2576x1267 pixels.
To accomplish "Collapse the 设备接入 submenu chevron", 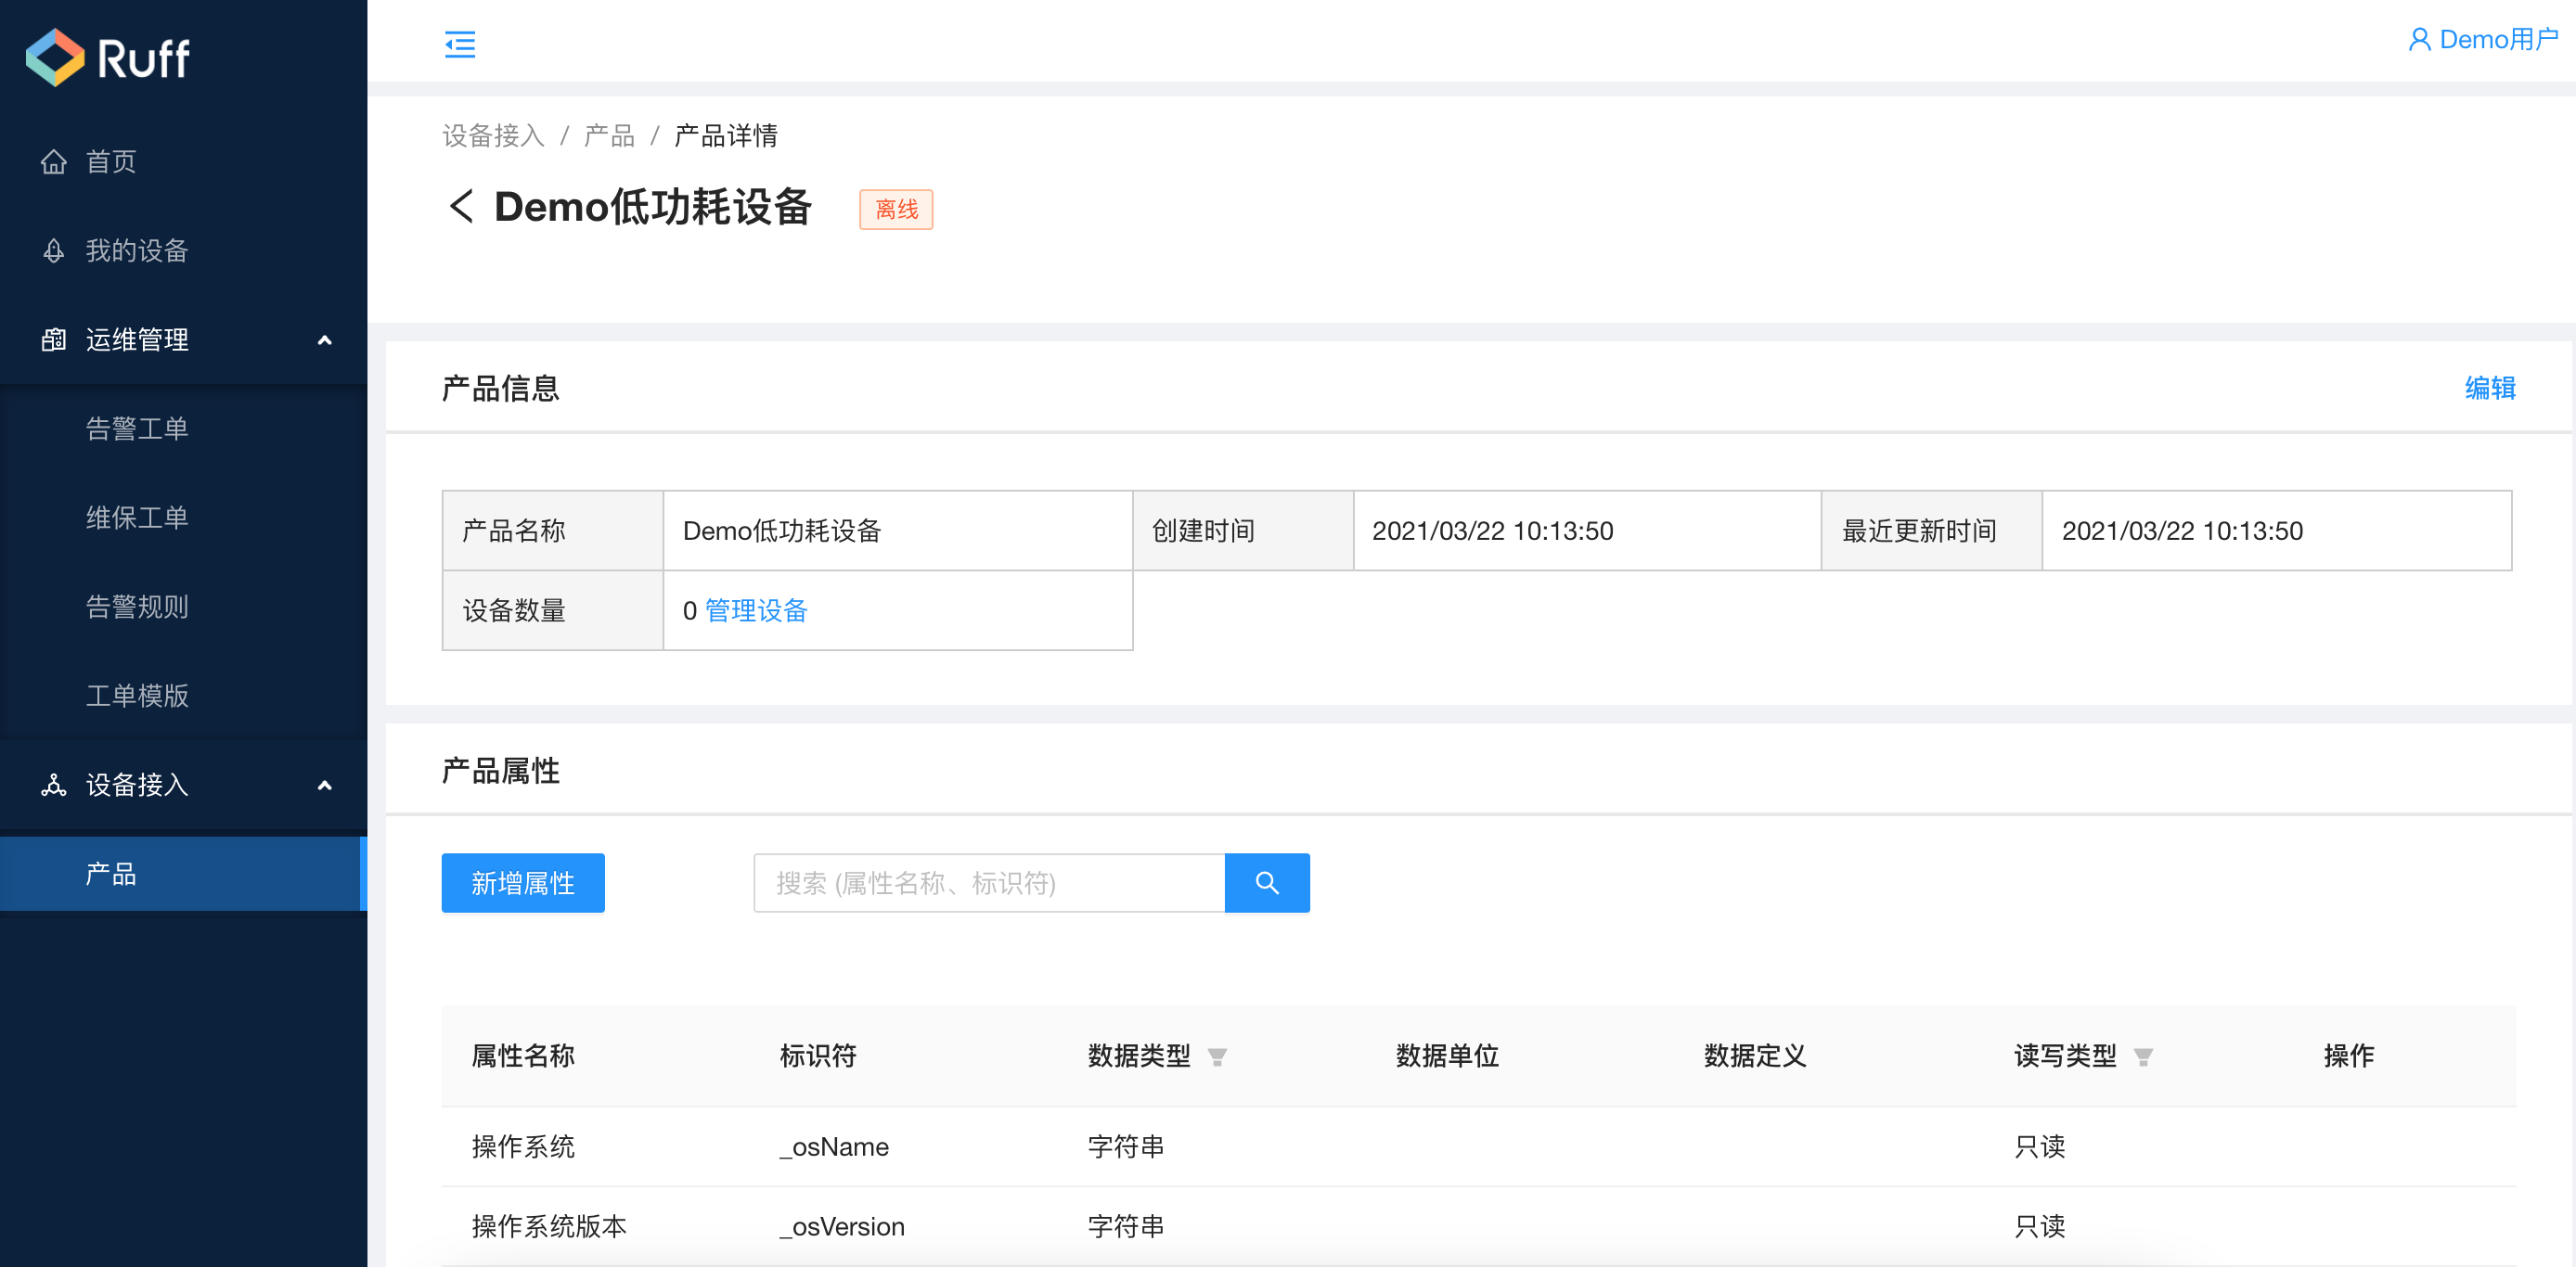I will (324, 786).
